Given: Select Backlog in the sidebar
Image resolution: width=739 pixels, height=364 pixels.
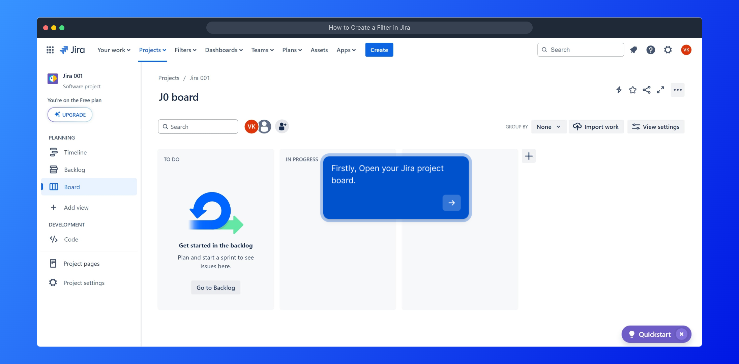Looking at the screenshot, I should pos(75,170).
